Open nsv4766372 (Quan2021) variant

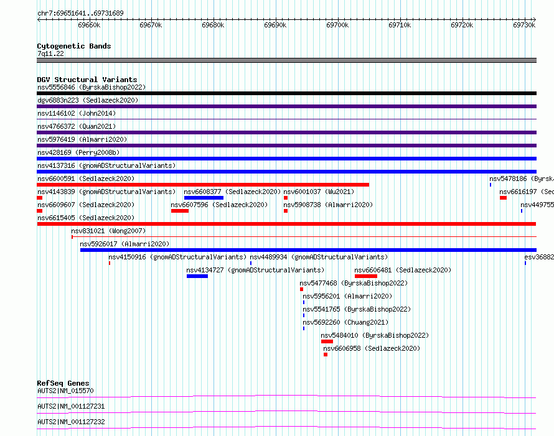point(77,126)
